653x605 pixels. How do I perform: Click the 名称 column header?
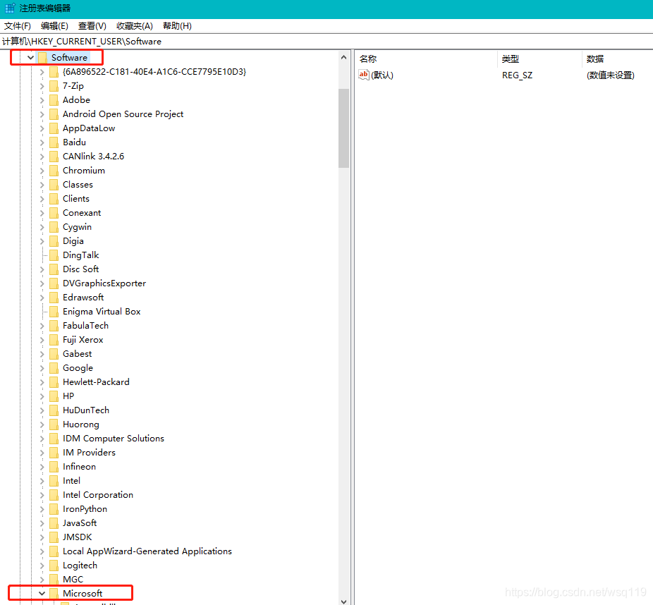pos(426,59)
